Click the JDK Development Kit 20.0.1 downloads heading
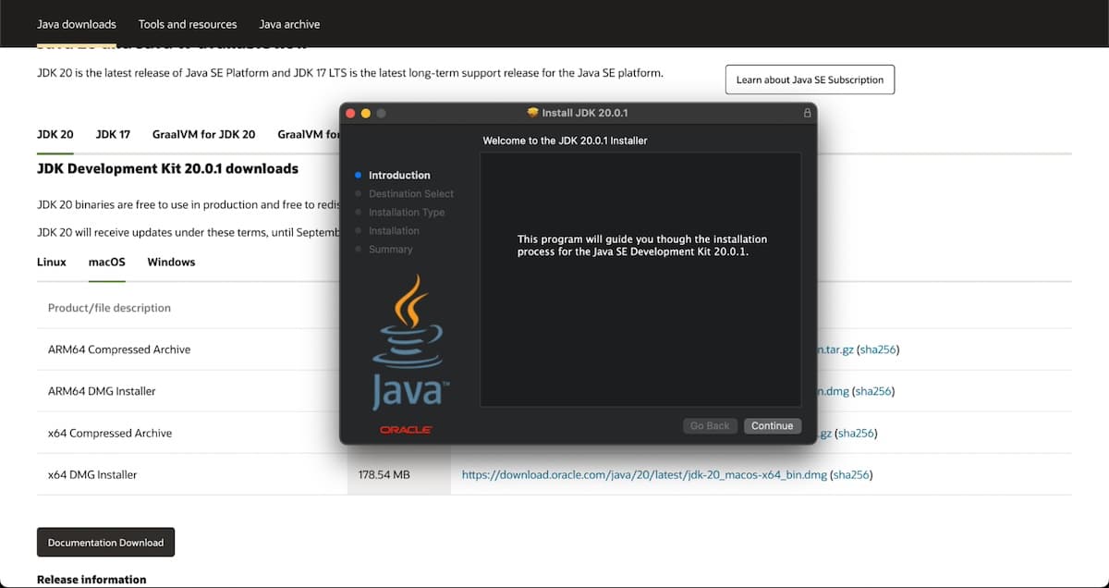The width and height of the screenshot is (1109, 588). [167, 169]
